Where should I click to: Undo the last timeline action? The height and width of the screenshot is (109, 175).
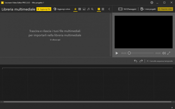(136, 61)
